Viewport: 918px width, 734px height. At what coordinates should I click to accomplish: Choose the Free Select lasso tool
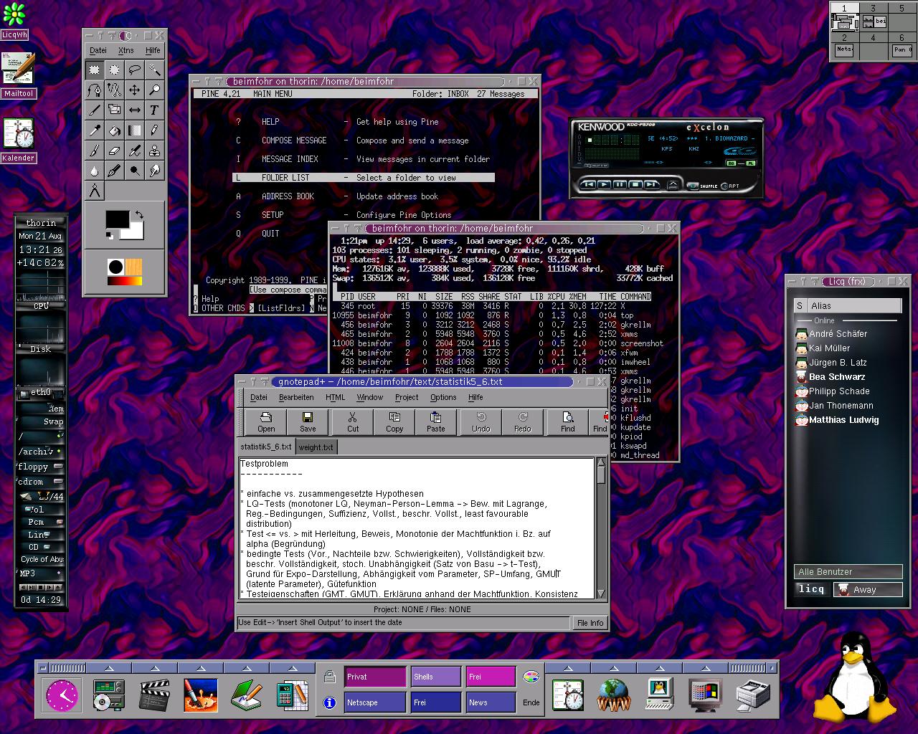pos(134,70)
